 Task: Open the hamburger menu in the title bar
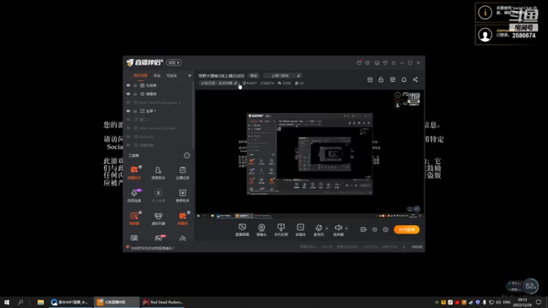click(x=393, y=63)
